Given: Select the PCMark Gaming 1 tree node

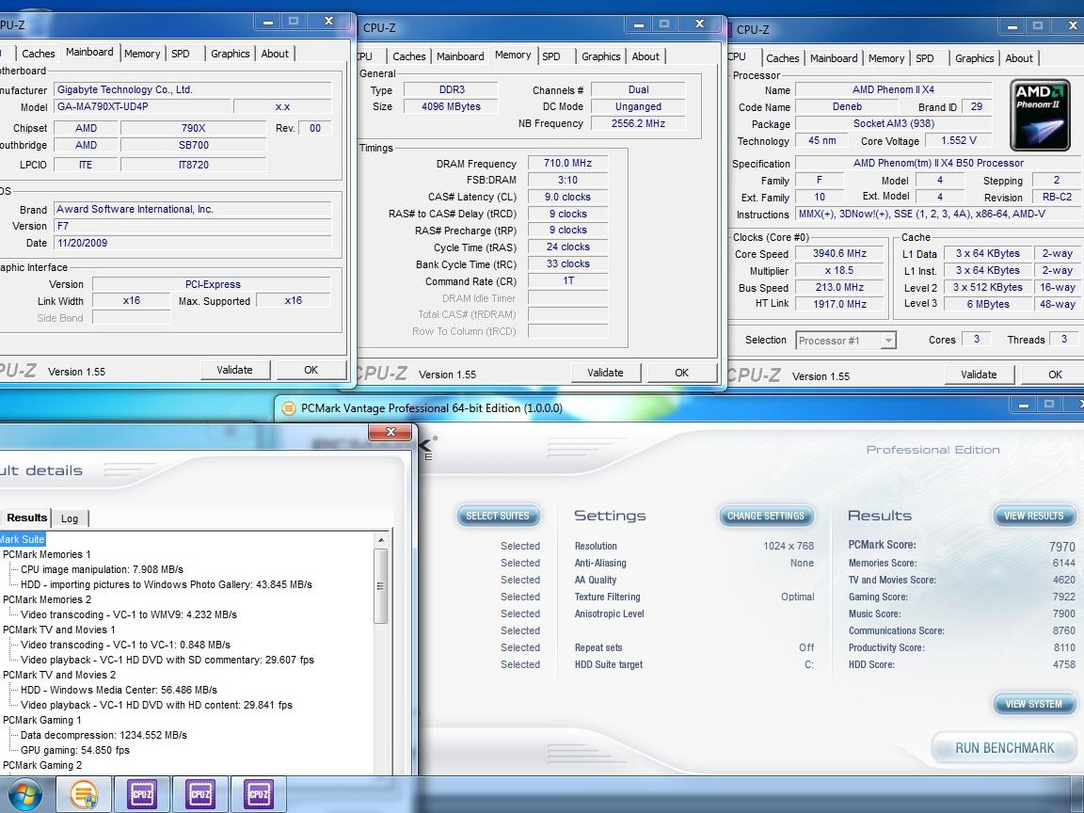Looking at the screenshot, I should click(x=42, y=720).
